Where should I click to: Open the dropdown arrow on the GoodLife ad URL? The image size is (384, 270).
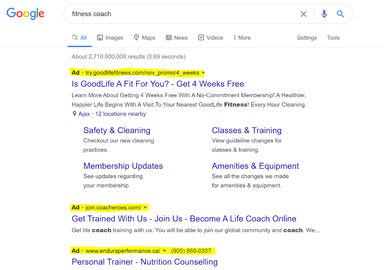point(203,73)
